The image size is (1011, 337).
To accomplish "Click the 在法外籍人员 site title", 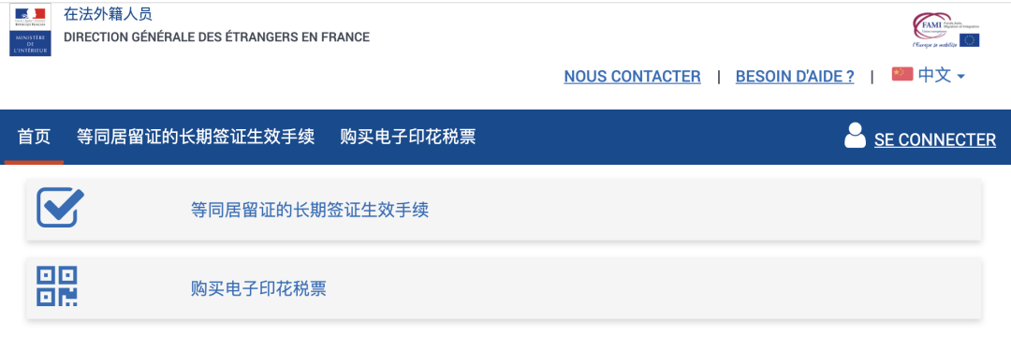I will (109, 13).
